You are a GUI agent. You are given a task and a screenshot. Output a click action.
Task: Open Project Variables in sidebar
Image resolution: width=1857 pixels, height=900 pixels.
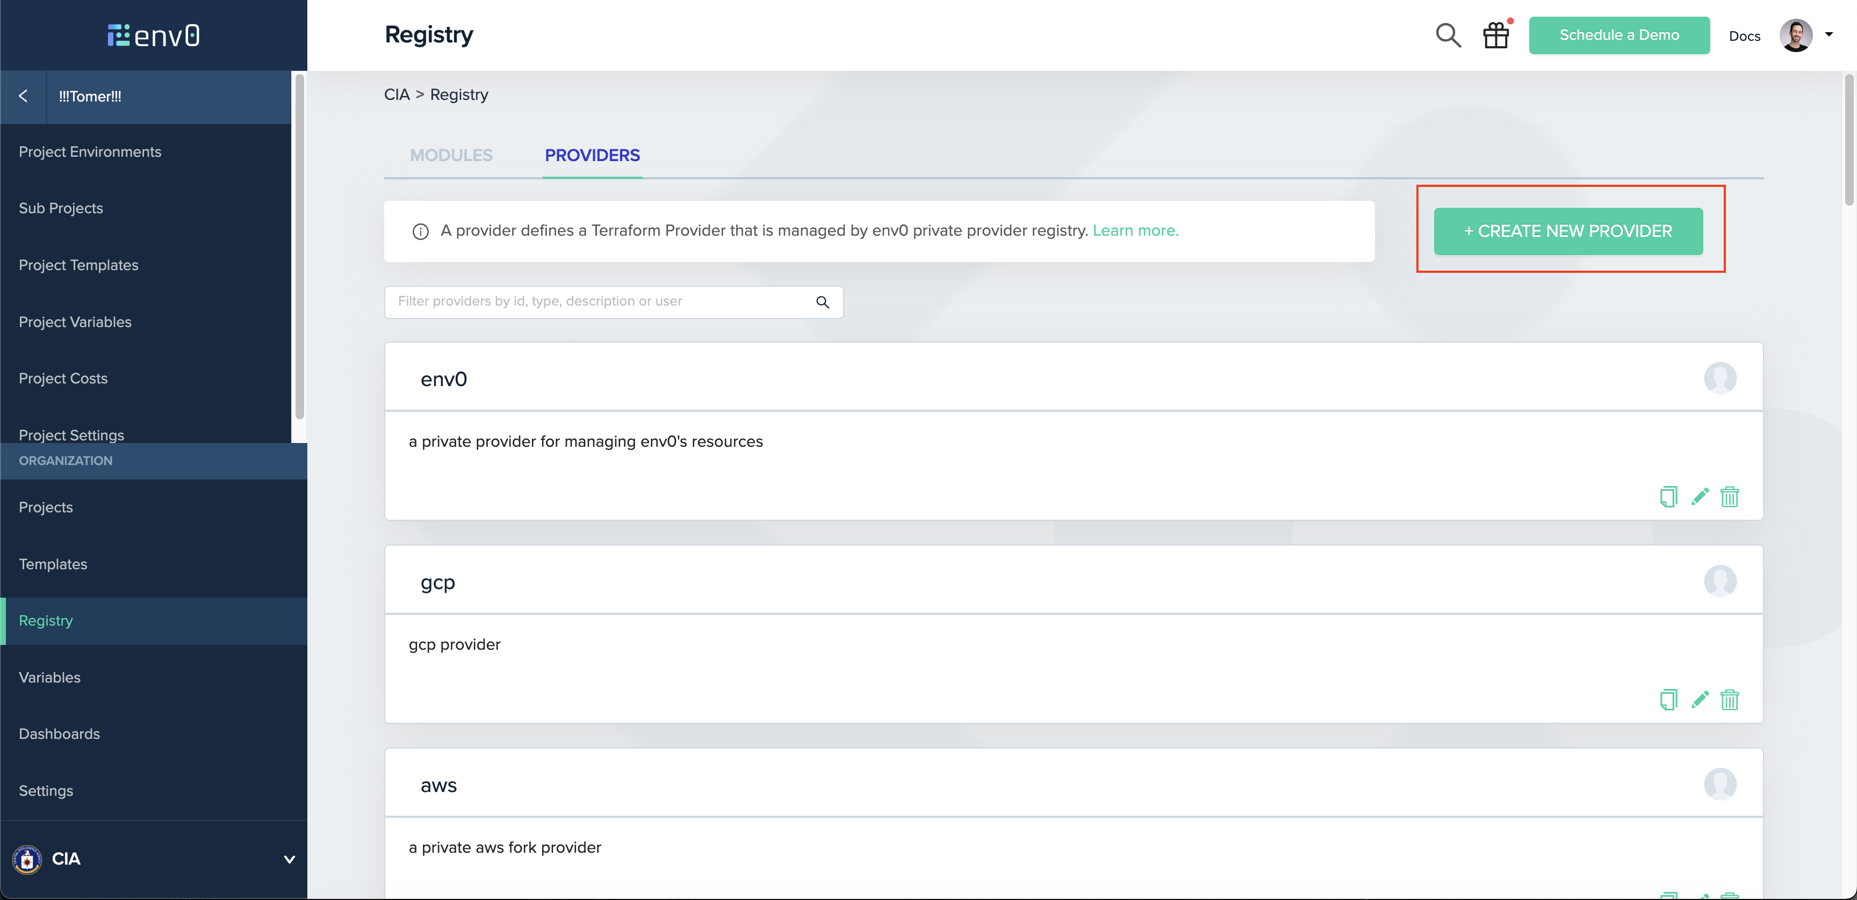pyautogui.click(x=75, y=322)
